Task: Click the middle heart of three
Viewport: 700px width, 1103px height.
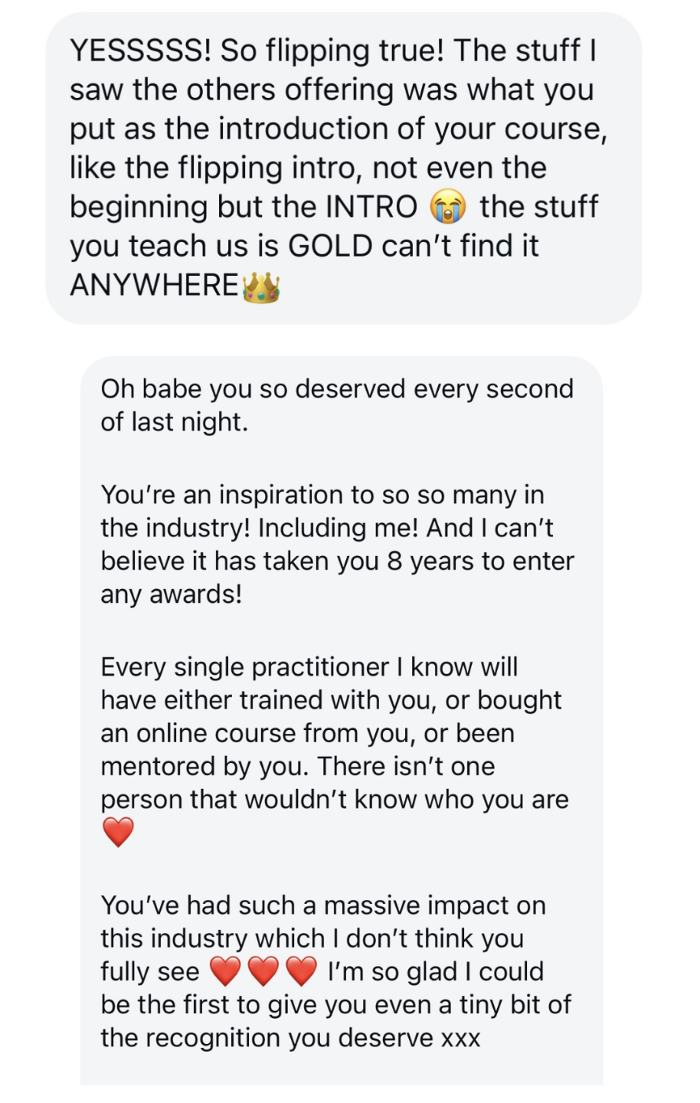Action: [263, 971]
